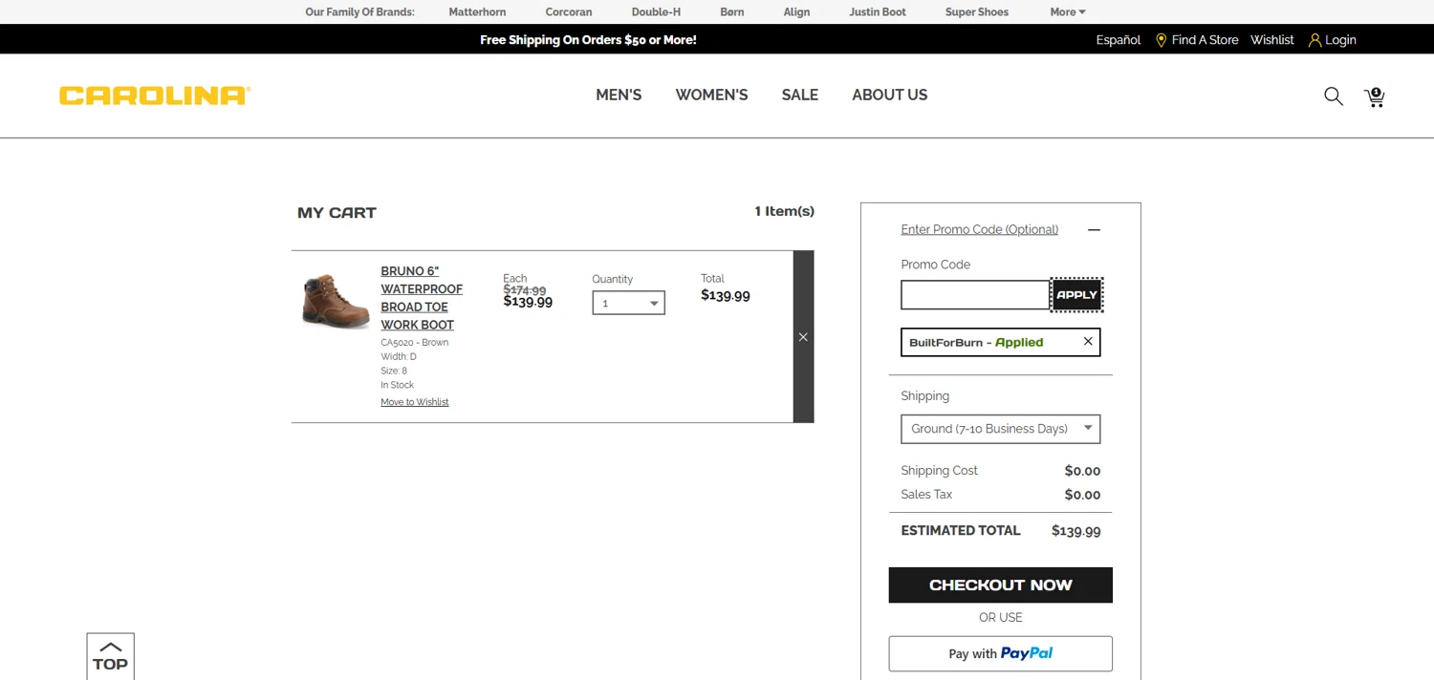Go to Super Shoes brand site

tap(977, 12)
